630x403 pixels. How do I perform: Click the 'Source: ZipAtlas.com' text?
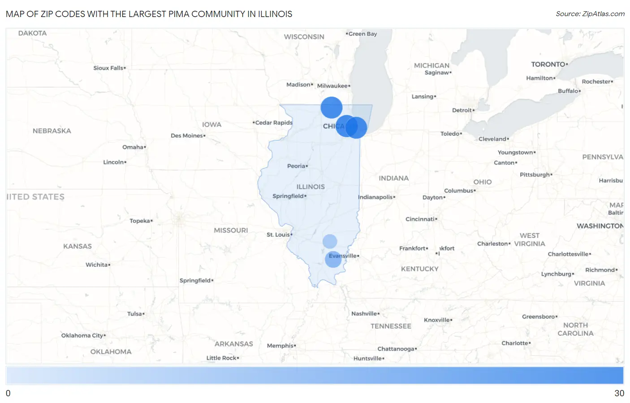(590, 14)
